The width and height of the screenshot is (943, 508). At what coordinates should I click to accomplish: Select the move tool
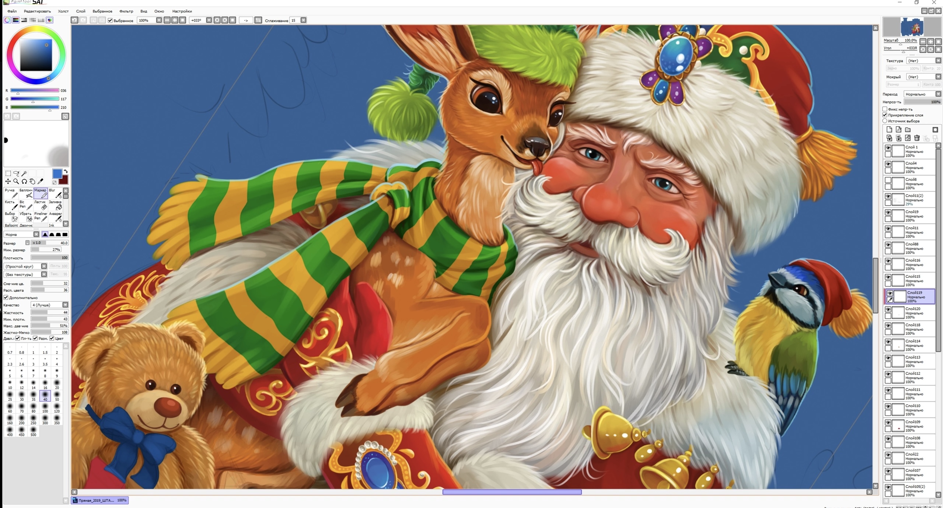8,181
